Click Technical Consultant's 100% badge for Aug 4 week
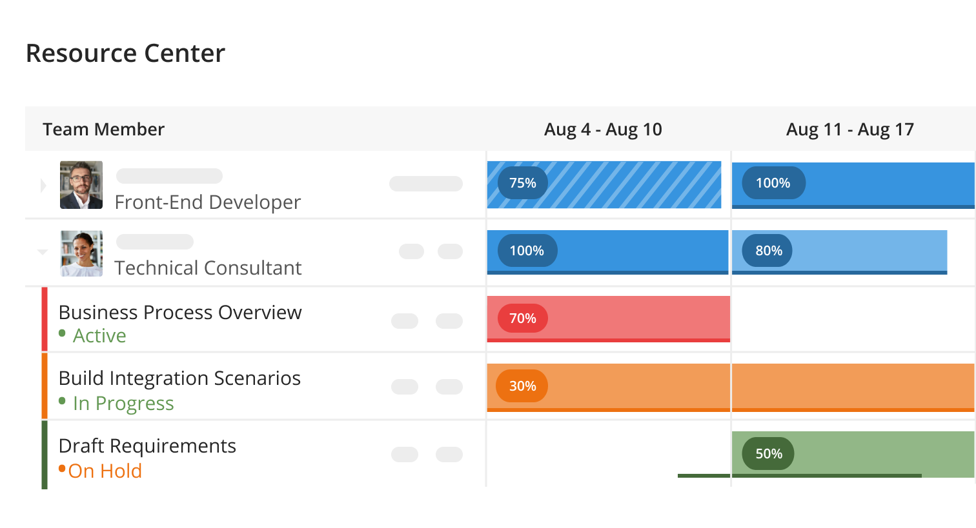 pos(527,251)
